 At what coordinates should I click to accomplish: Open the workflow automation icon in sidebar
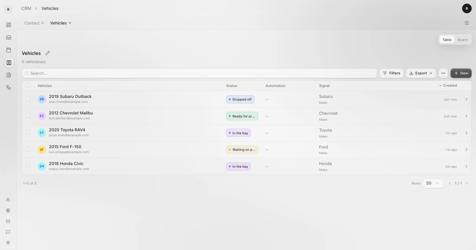tap(9, 87)
